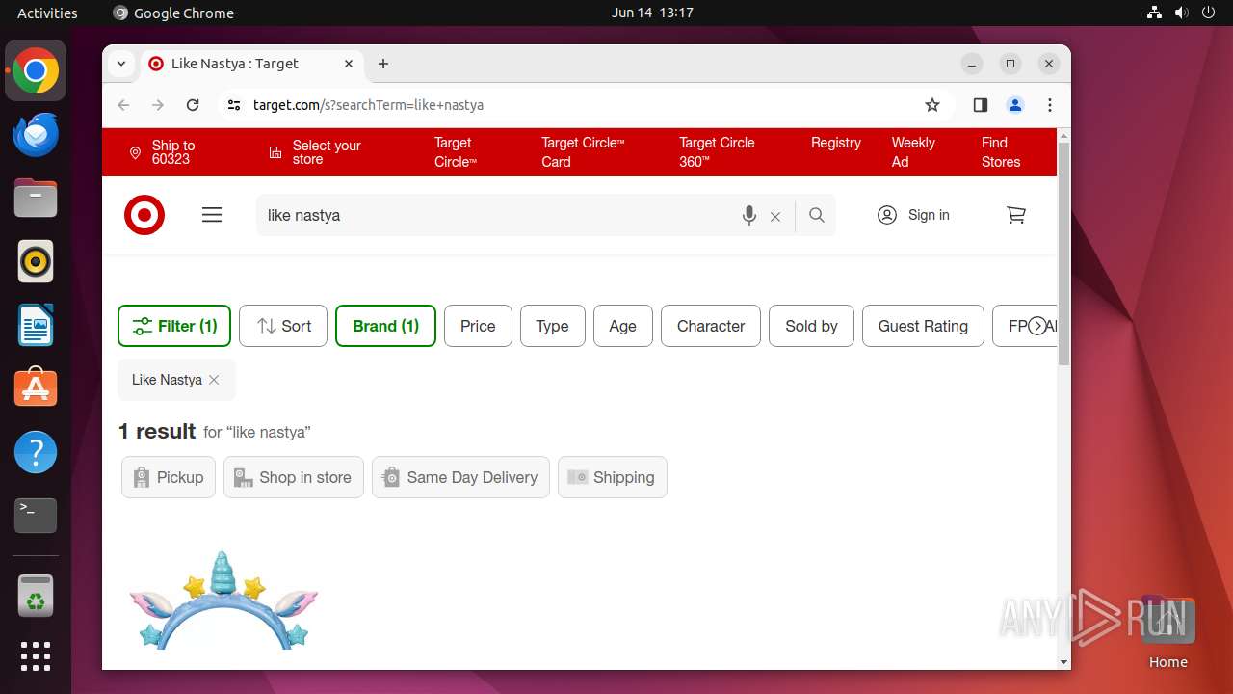Select the Like Nastya : Target tab
This screenshot has width=1233, height=694.
click(252, 64)
